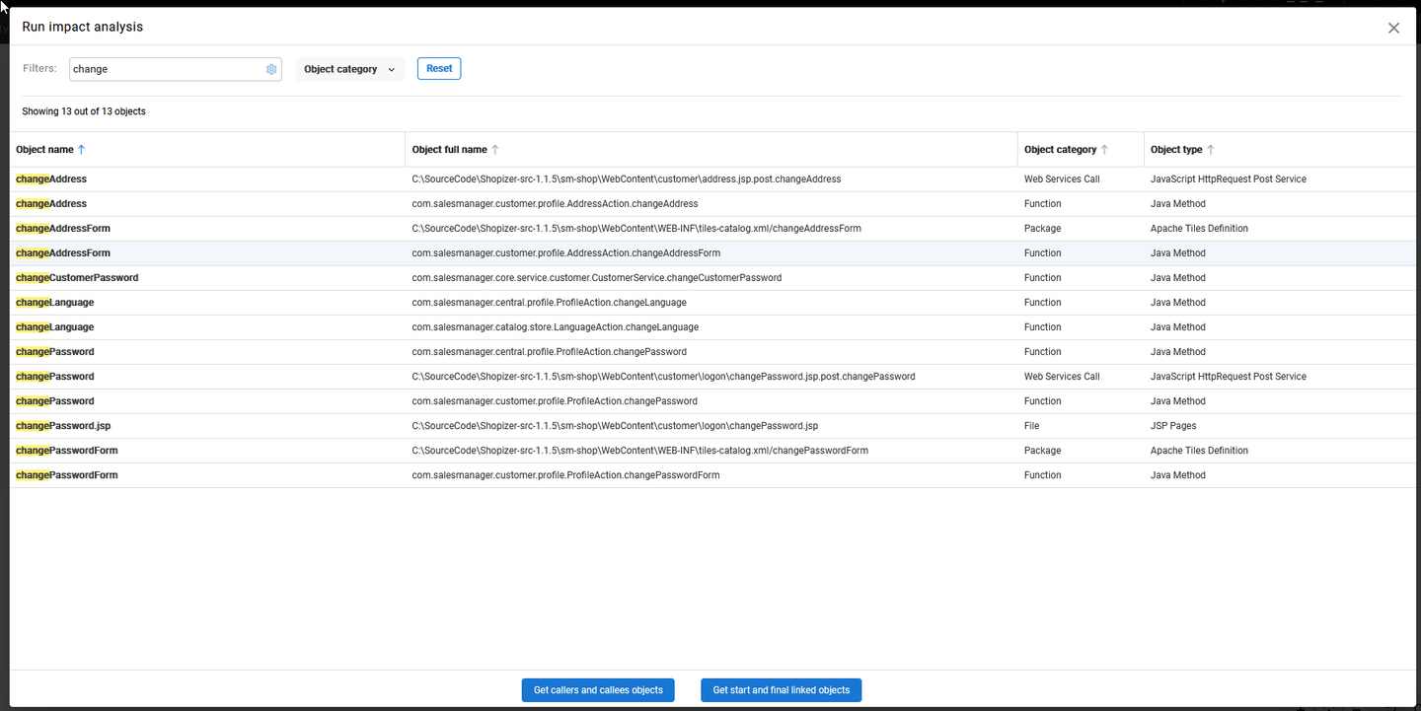Select changePassword JavaScript HttpRequest Post Service row
1421x711 pixels.
[55, 377]
